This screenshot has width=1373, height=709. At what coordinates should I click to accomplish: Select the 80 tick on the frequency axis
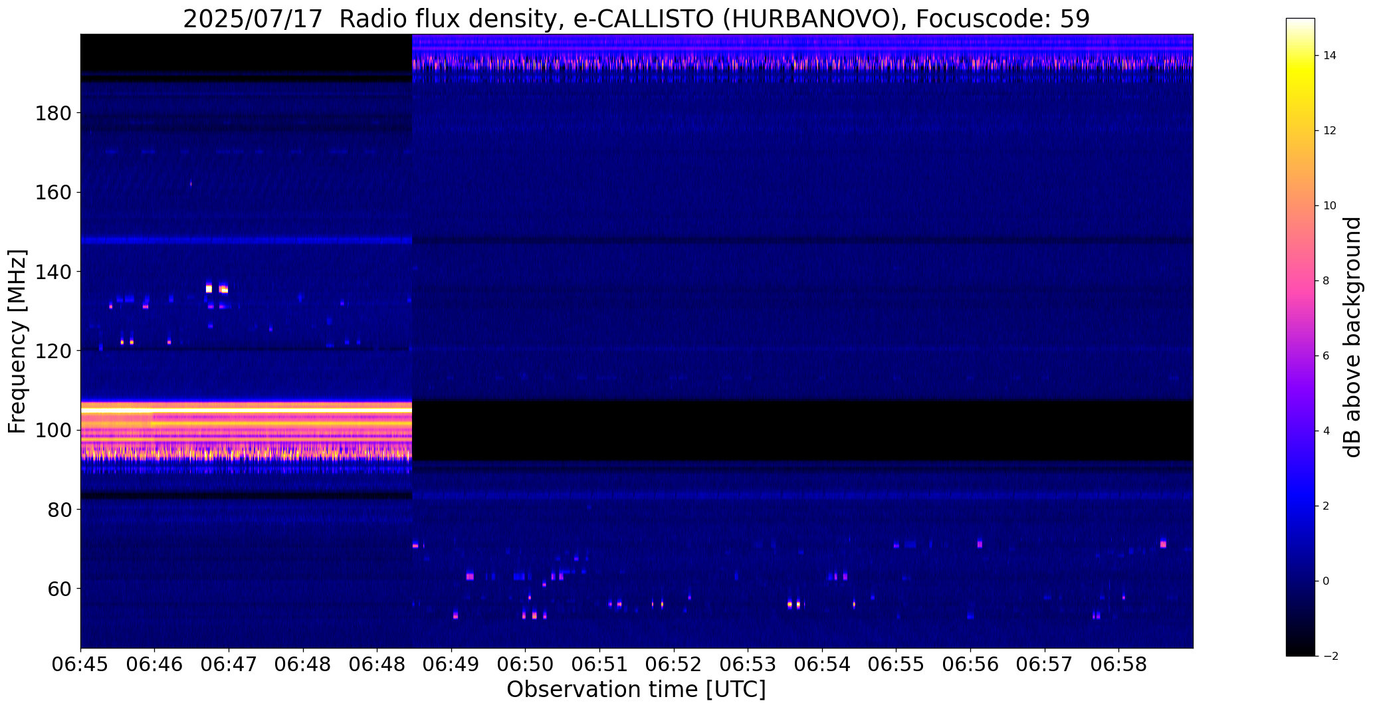click(x=58, y=510)
